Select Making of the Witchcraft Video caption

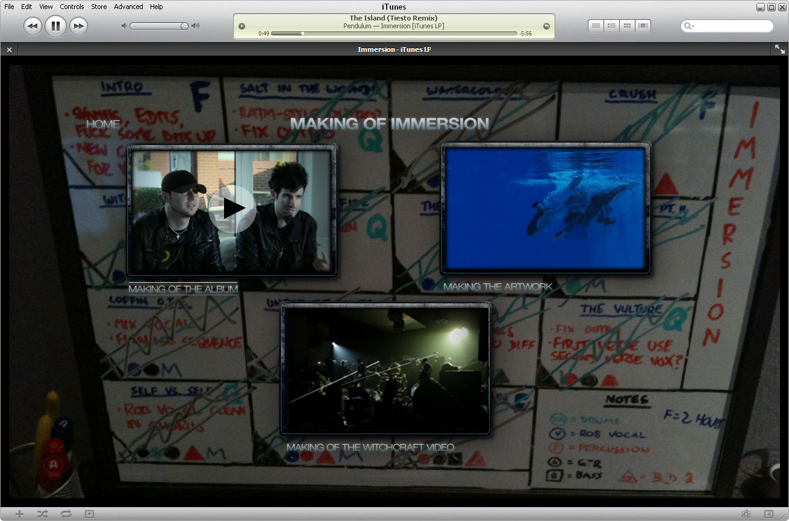[370, 448]
